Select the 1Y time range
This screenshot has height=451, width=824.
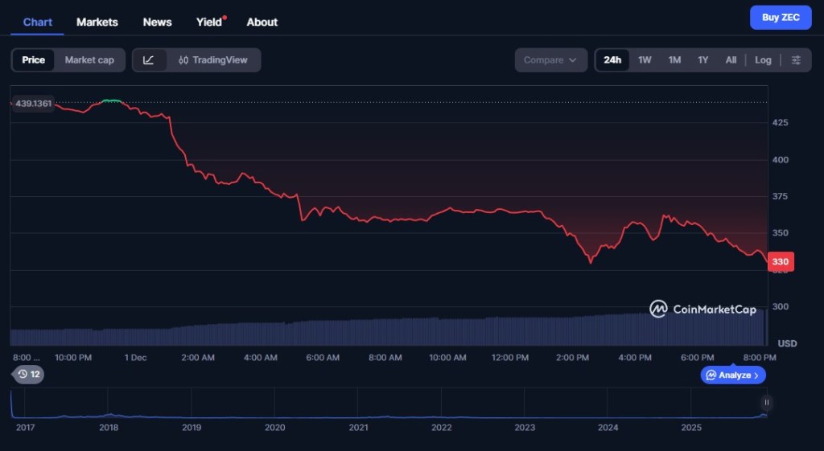[x=702, y=60]
